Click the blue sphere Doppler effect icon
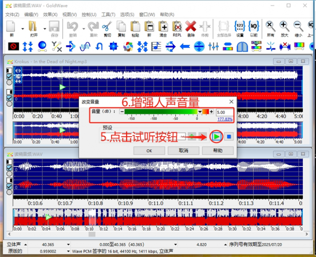Screen dimensions: 316x257 click(x=42, y=46)
